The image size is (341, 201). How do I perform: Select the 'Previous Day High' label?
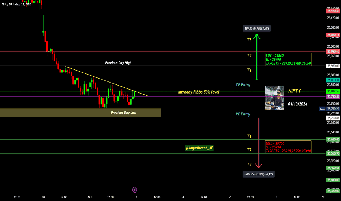pyautogui.click(x=118, y=63)
